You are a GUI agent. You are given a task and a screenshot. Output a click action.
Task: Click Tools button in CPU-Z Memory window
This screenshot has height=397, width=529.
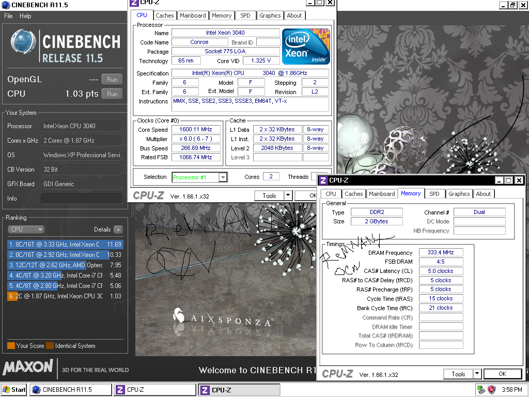point(458,374)
